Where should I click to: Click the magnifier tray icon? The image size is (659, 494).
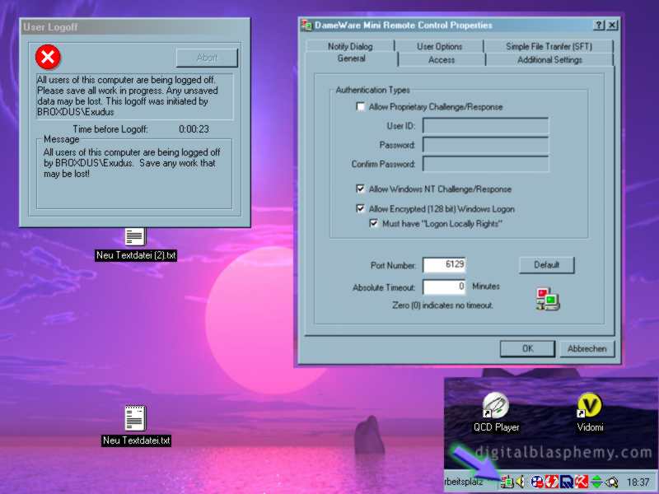point(611,482)
